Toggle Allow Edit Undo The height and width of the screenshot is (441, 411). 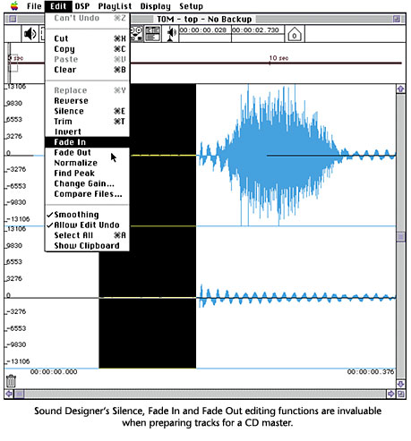click(87, 225)
